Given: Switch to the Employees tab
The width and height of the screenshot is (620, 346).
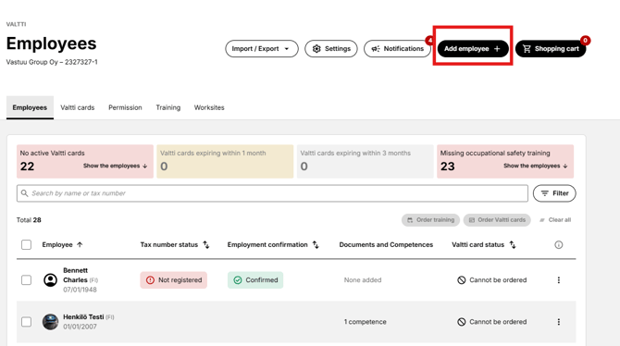Looking at the screenshot, I should [x=30, y=107].
